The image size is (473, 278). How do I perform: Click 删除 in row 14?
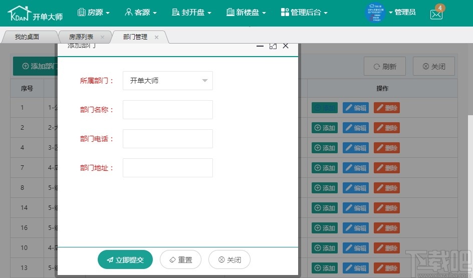click(x=387, y=208)
